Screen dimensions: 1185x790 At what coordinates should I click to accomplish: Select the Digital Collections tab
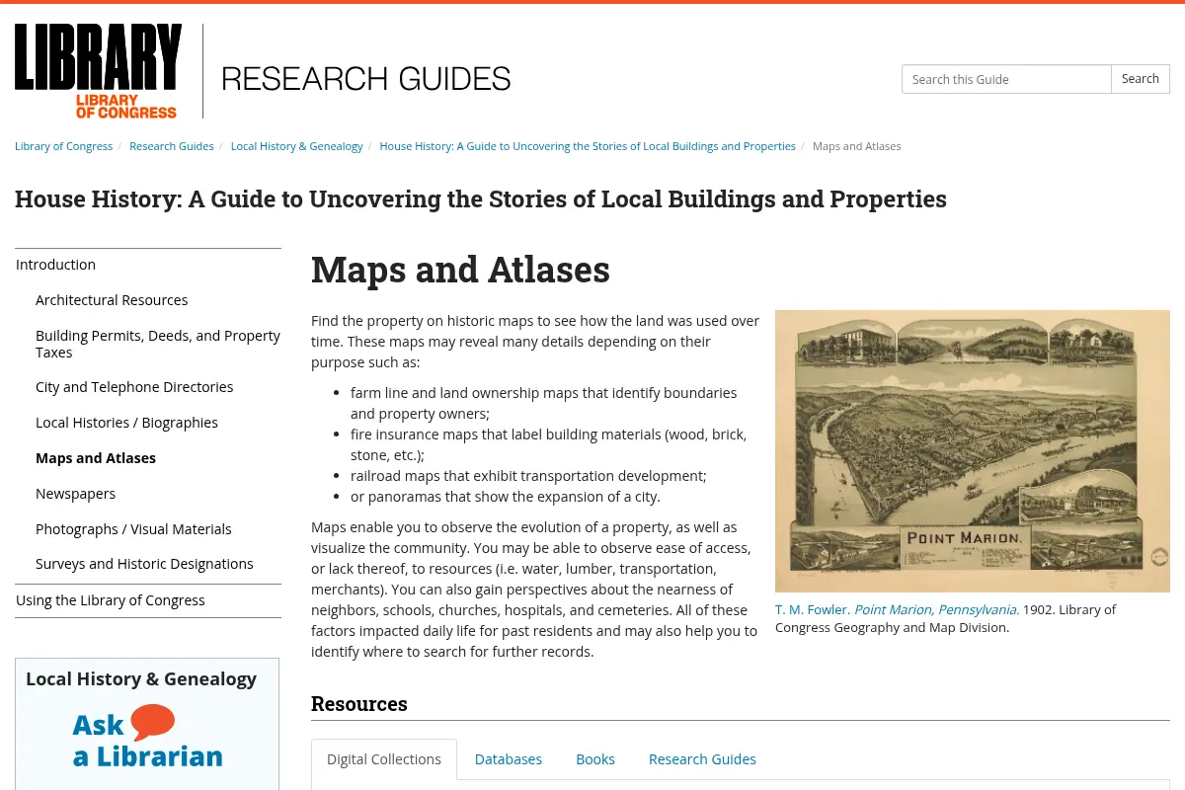click(384, 759)
